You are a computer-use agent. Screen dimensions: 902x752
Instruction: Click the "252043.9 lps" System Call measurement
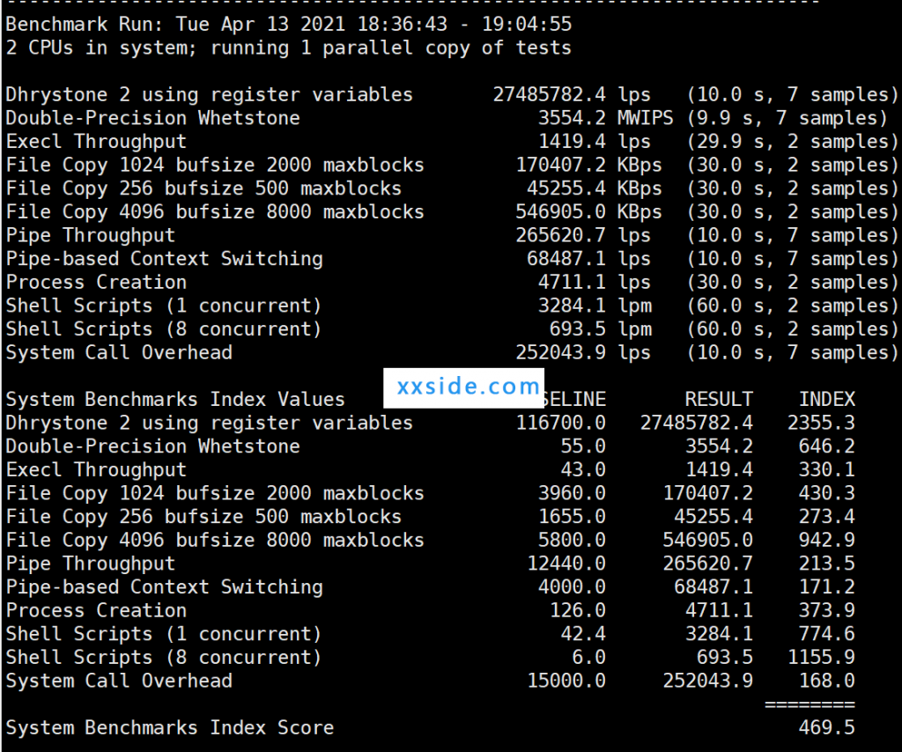tap(583, 352)
